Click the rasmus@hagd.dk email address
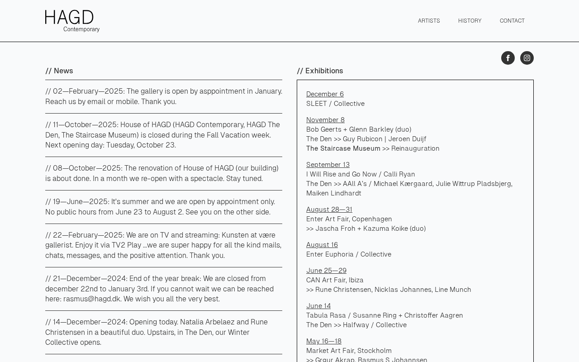The image size is (579, 362). 92,299
